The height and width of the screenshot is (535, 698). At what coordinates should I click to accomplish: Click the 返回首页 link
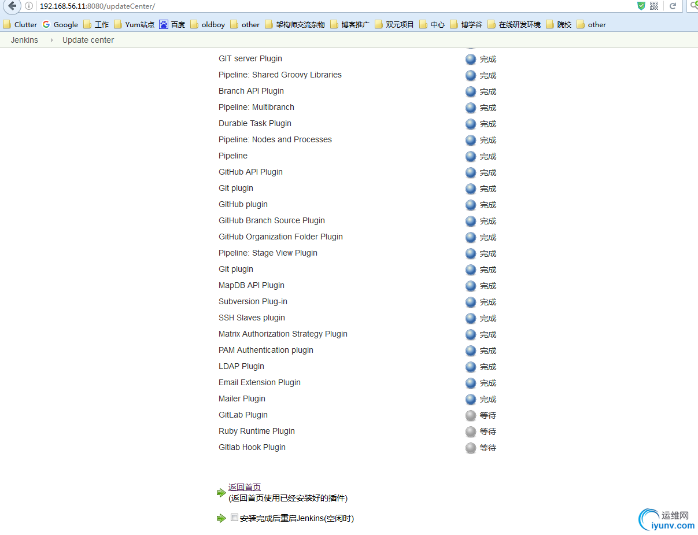[245, 487]
